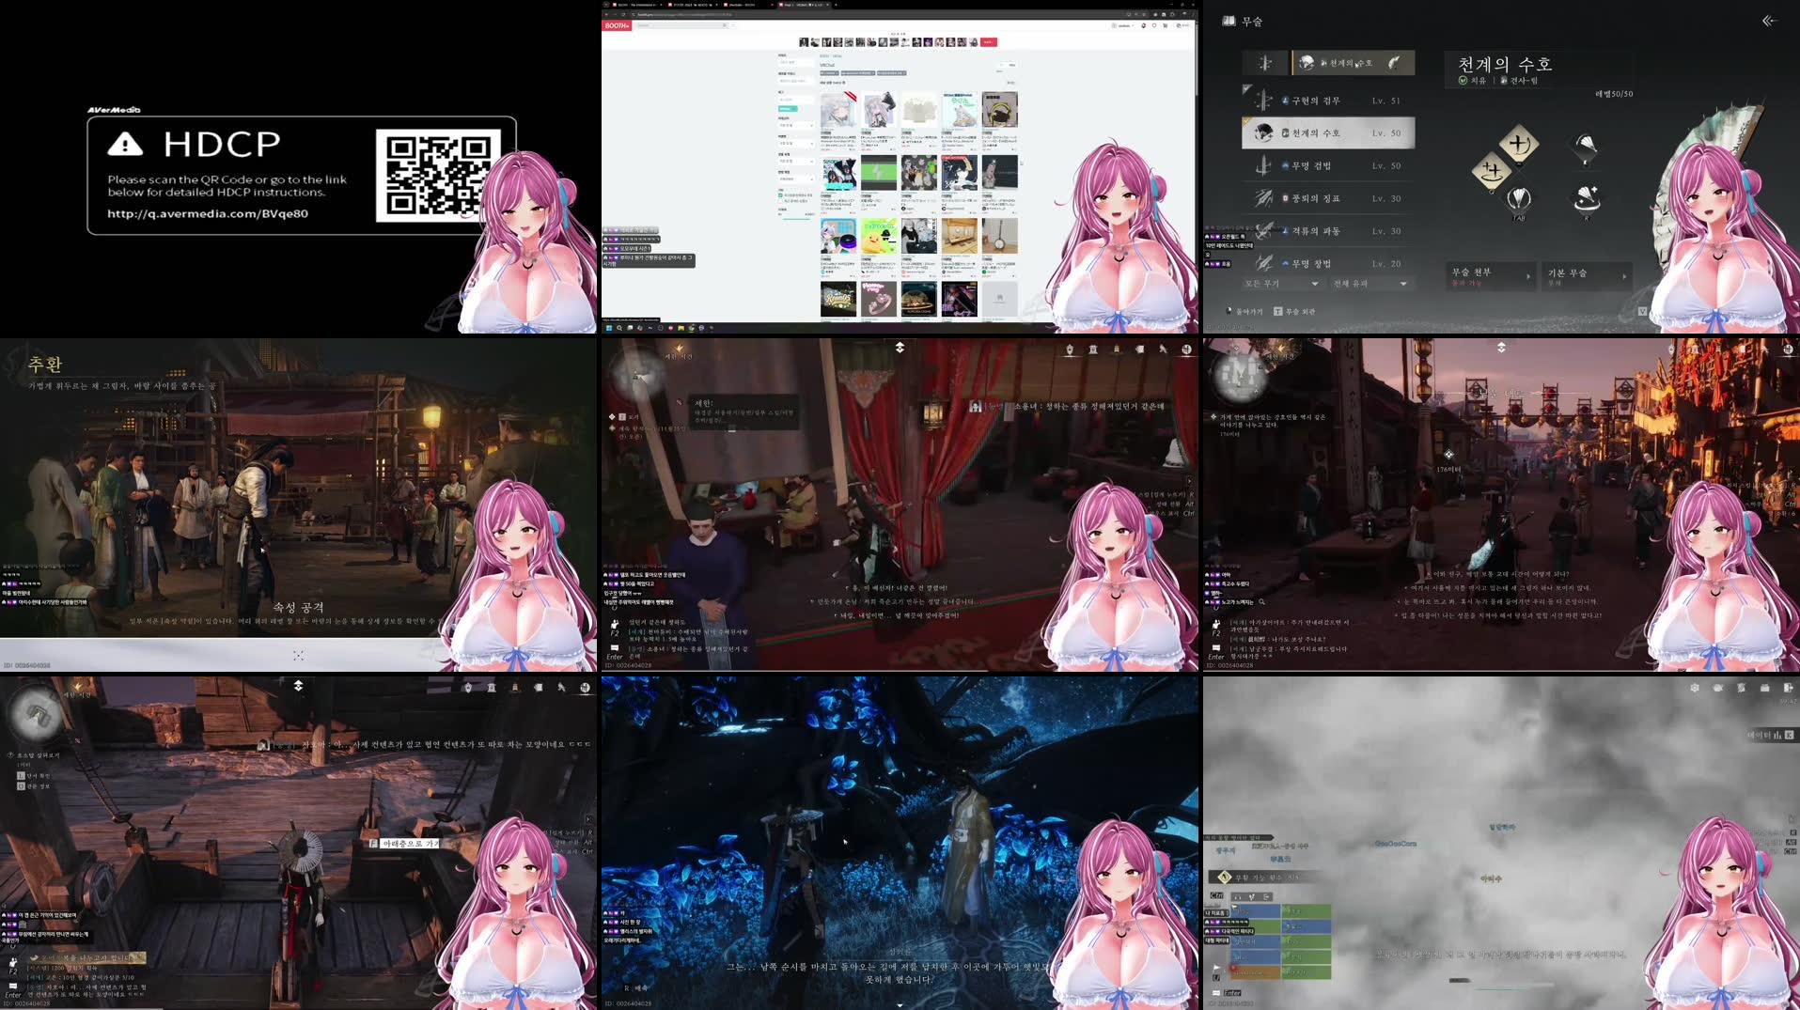Viewport: 1800px width, 1010px height.
Task: Disable the checked filter checkbox in BOOTH sidebar
Action: pos(780,194)
